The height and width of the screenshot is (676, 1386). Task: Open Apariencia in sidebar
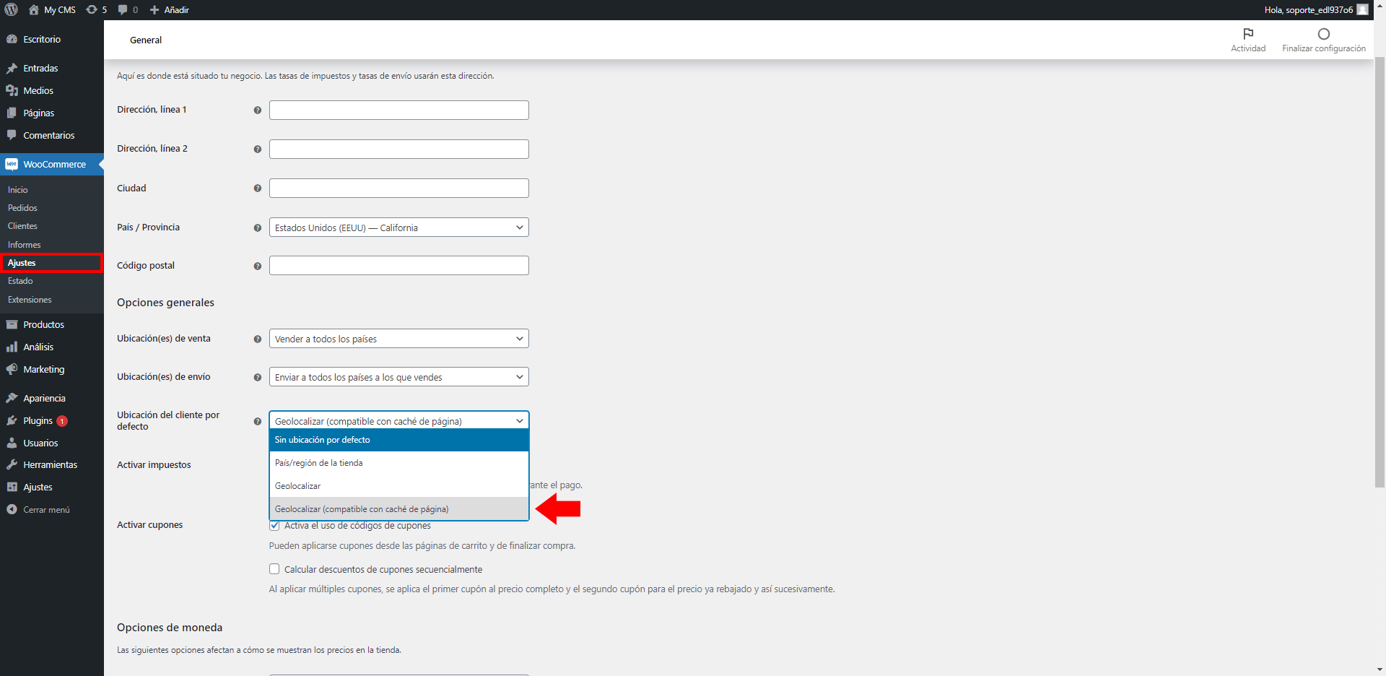pos(52,398)
